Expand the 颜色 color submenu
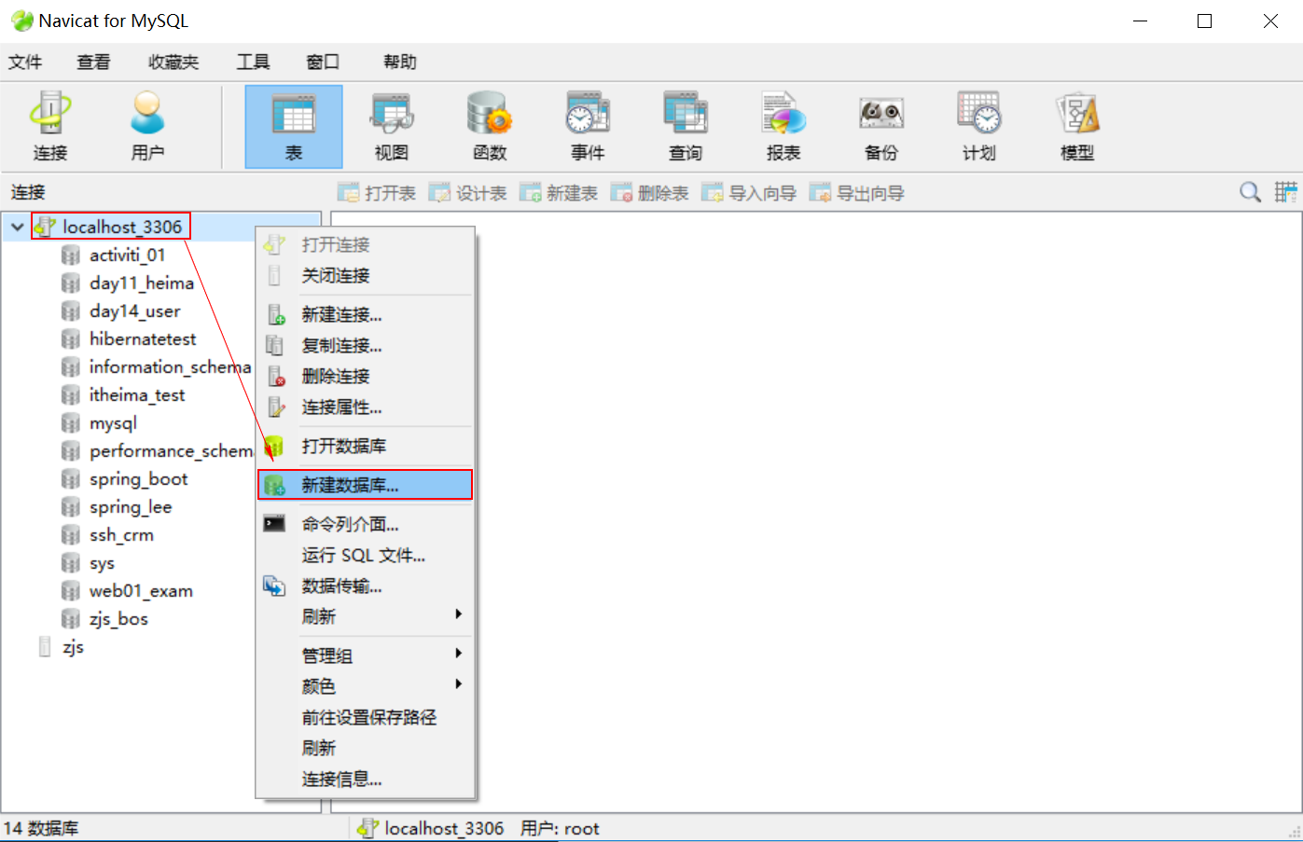The width and height of the screenshot is (1303, 842). click(x=366, y=686)
